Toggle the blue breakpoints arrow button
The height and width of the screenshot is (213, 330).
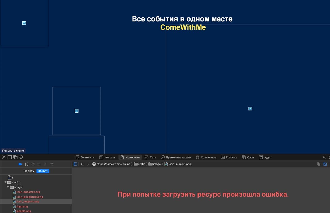click(x=20, y=164)
